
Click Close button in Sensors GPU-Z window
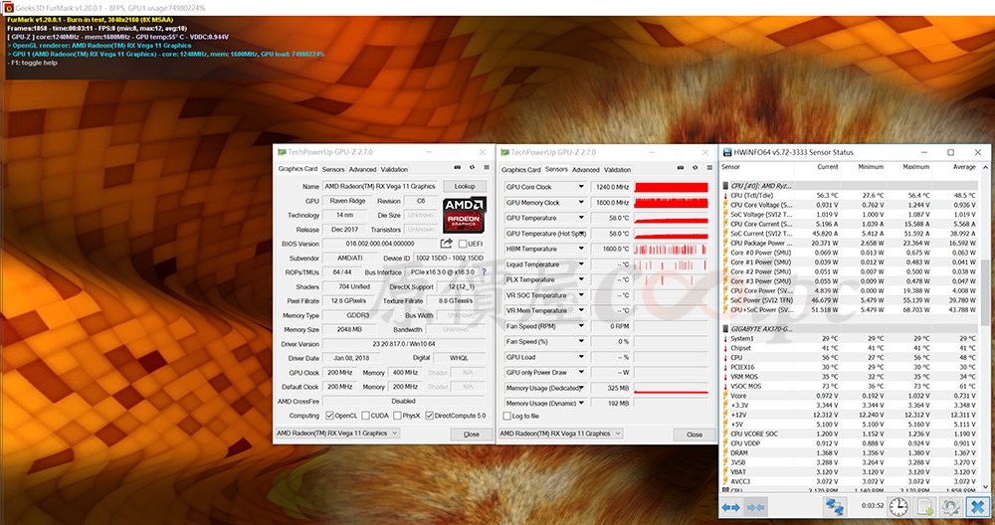point(695,435)
